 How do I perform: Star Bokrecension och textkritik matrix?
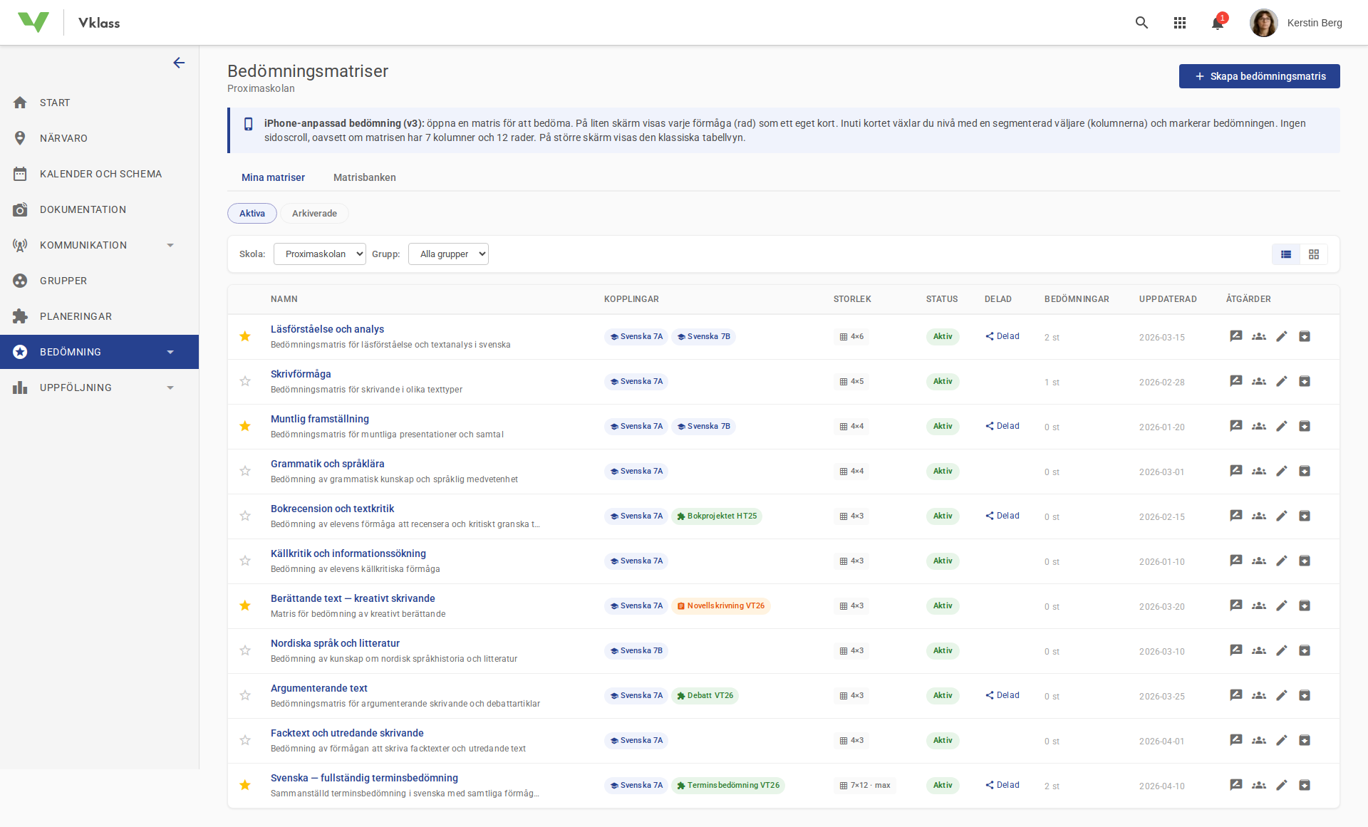coord(245,516)
